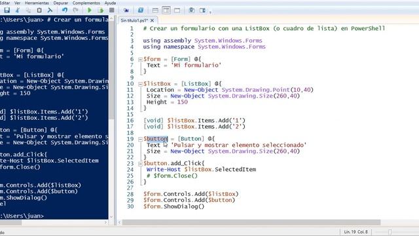
Task: Click the '# $form.Close()' comment line 25
Action: (172, 176)
